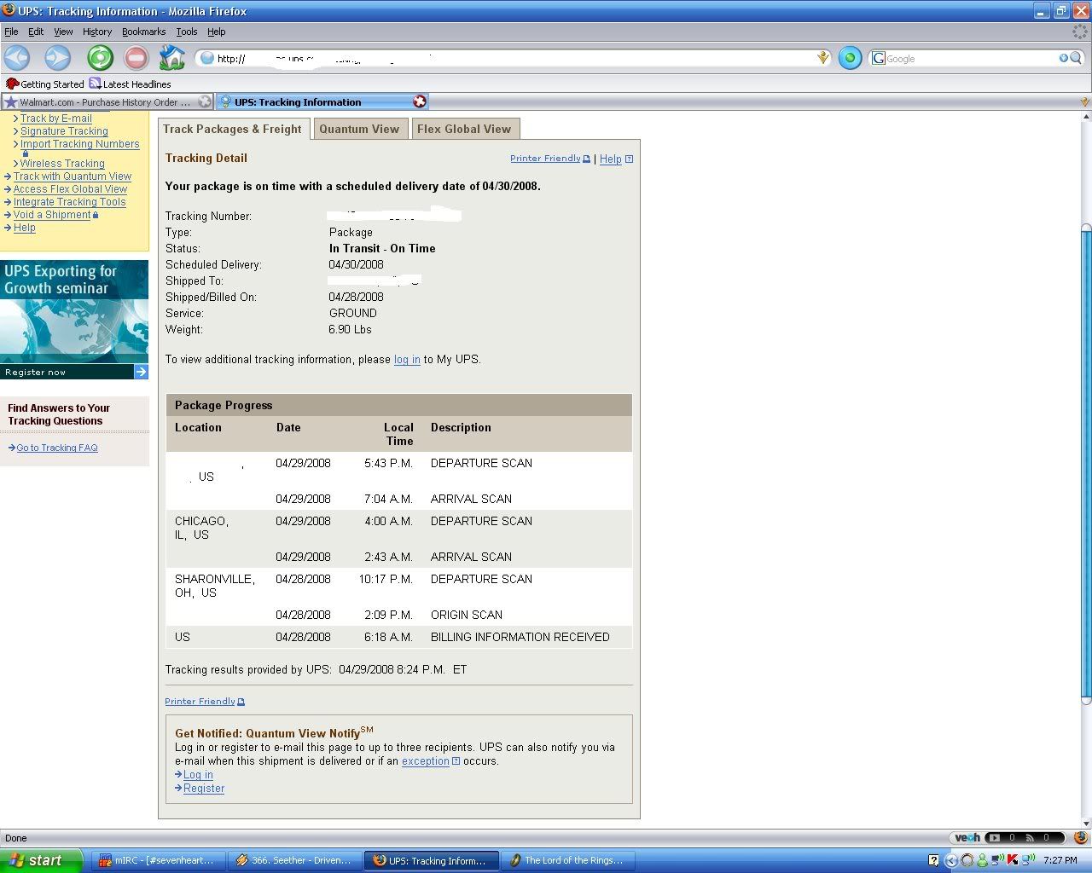Reload the page with the green refresh icon

click(100, 58)
